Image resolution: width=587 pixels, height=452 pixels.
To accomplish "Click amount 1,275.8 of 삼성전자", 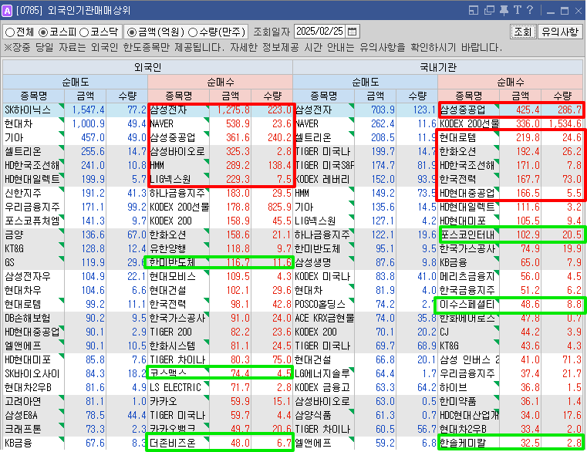I will tap(233, 110).
